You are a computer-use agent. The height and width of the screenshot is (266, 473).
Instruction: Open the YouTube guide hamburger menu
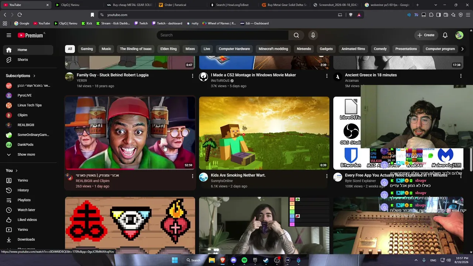[x=9, y=35]
